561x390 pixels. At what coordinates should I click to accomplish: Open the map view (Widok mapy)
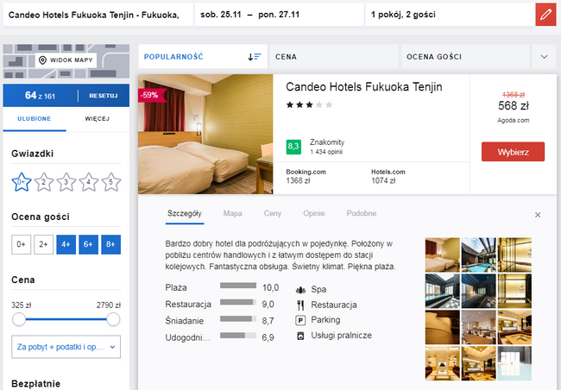66,60
